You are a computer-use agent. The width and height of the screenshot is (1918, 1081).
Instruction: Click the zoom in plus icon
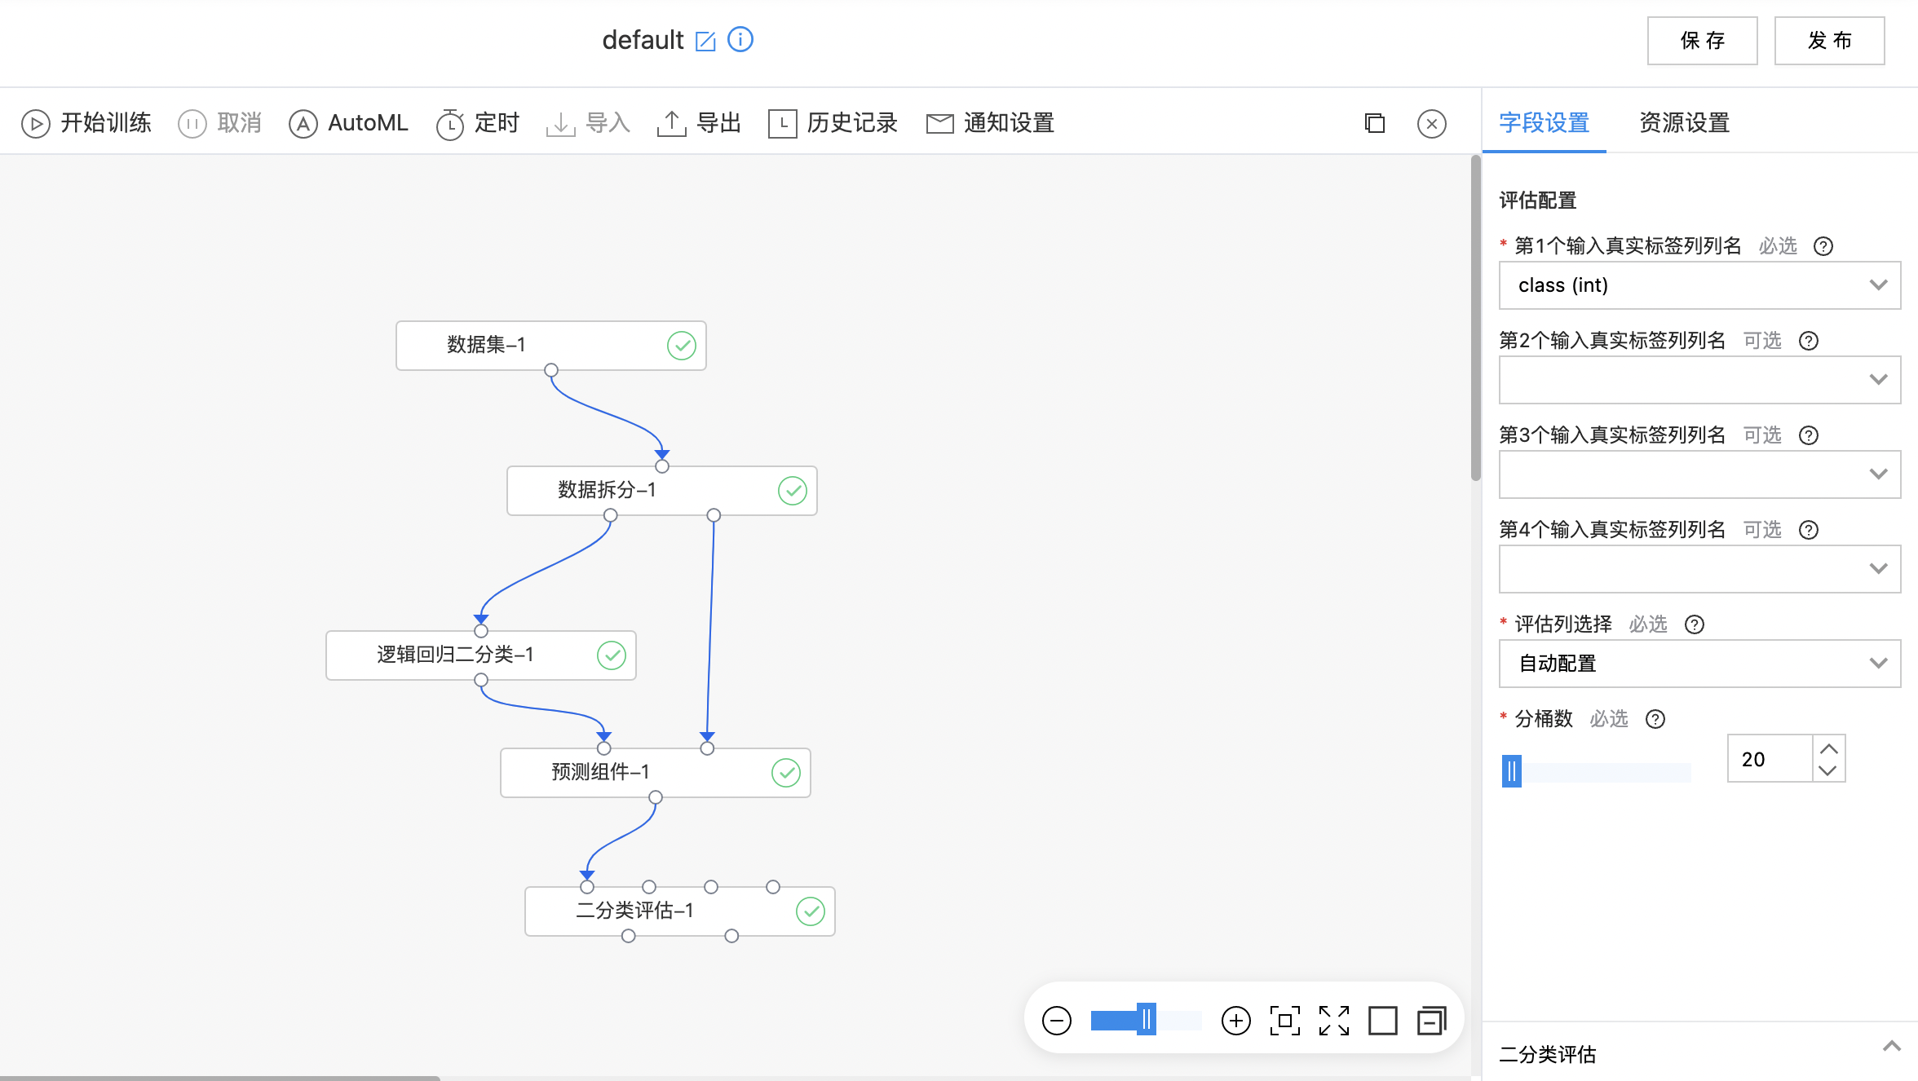1236,1021
